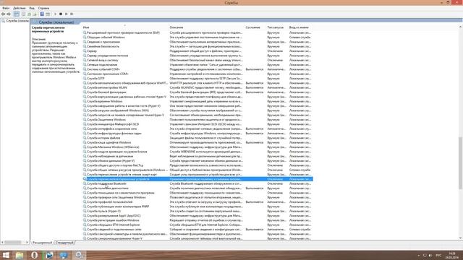Select the 'Служба кэша шрифтов Windows' row
Screen dimensions: 463x260
(197, 142)
